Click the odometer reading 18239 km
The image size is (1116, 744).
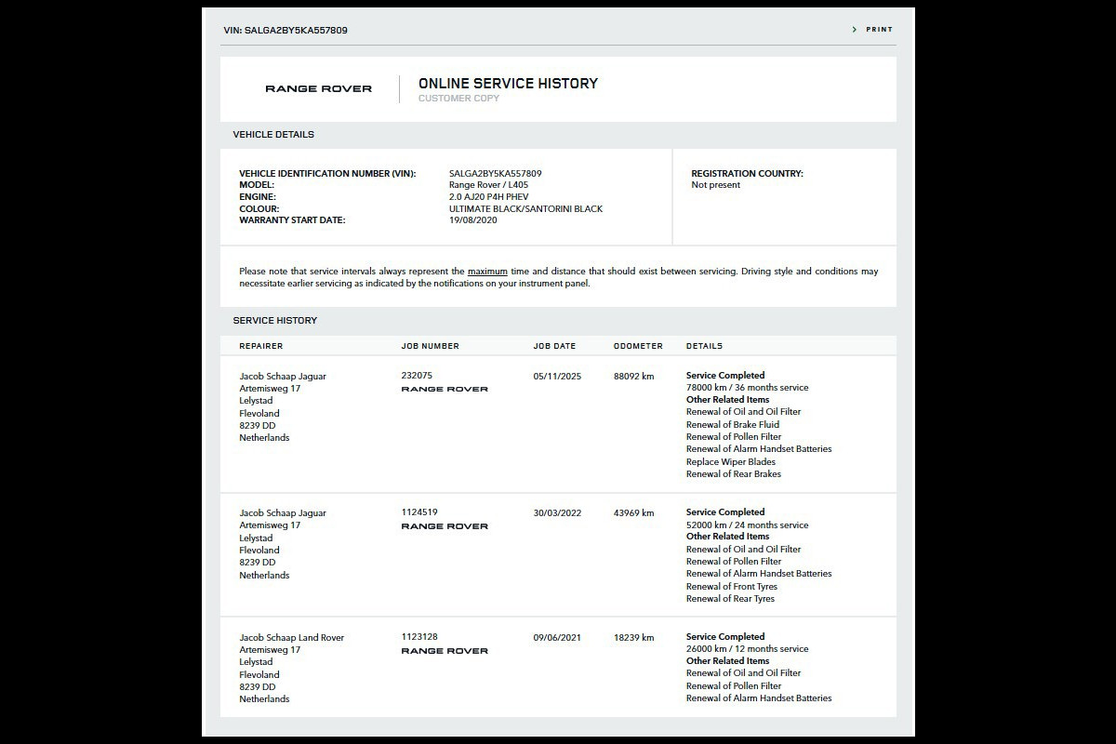coord(633,638)
